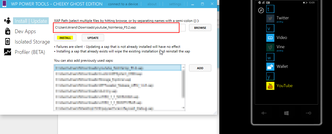
Task: Click the UPDATE button
Action: coord(93,38)
